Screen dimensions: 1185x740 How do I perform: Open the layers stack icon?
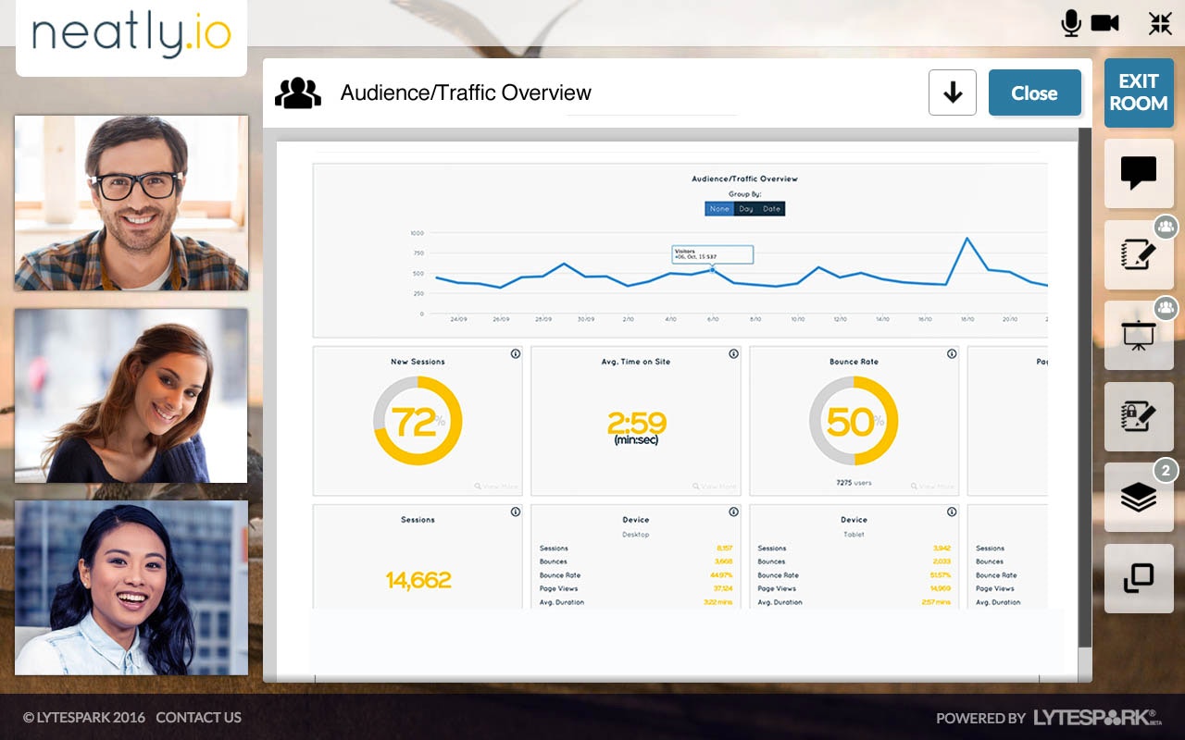1139,498
